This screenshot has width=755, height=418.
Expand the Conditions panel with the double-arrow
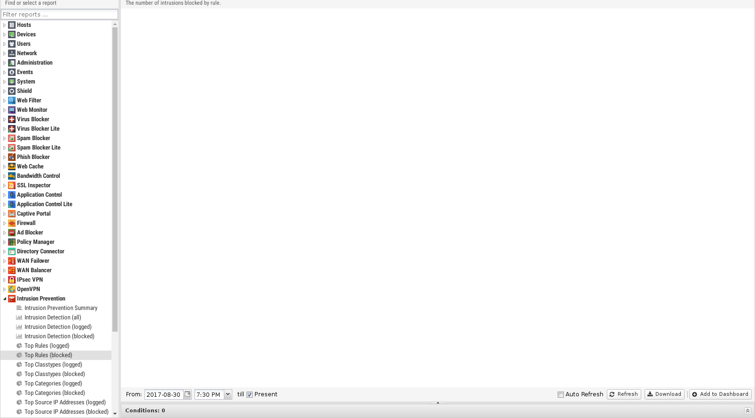pos(747,410)
